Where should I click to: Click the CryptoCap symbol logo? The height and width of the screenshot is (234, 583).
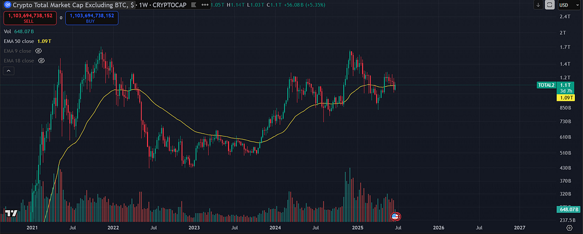tap(6, 5)
